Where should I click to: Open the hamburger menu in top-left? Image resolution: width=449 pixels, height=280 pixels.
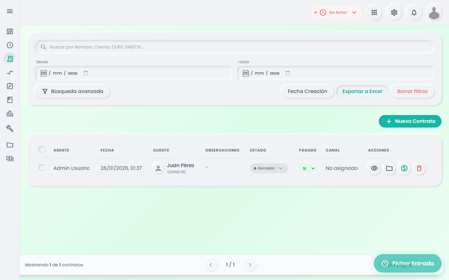coord(10,11)
